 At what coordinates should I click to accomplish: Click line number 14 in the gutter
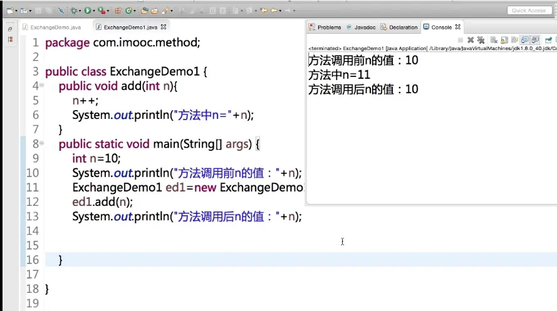pyautogui.click(x=33, y=231)
